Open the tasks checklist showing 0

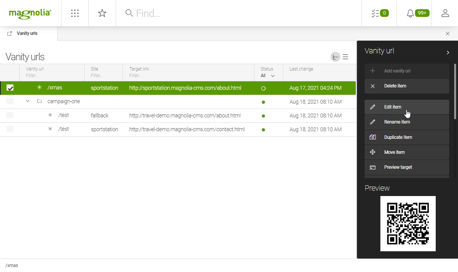coord(379,13)
